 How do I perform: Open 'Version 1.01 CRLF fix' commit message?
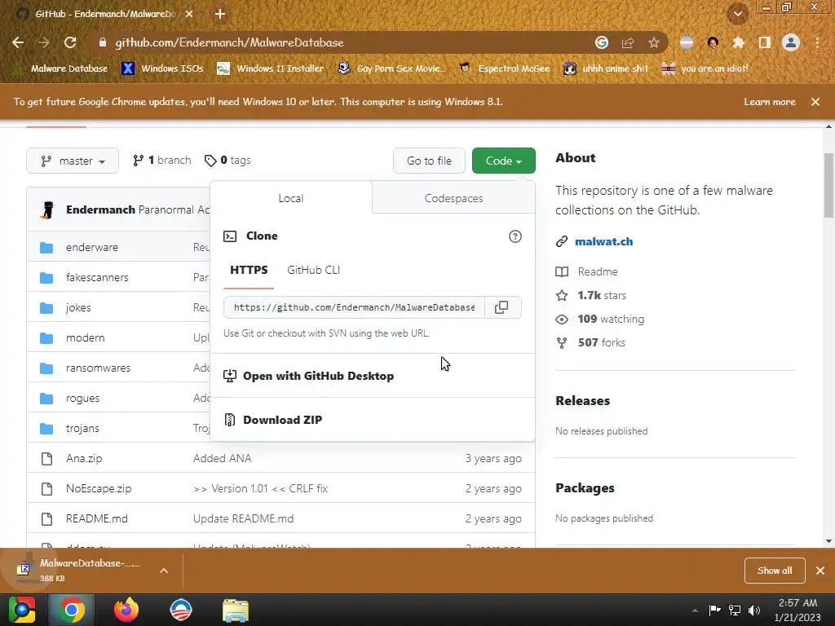point(260,489)
